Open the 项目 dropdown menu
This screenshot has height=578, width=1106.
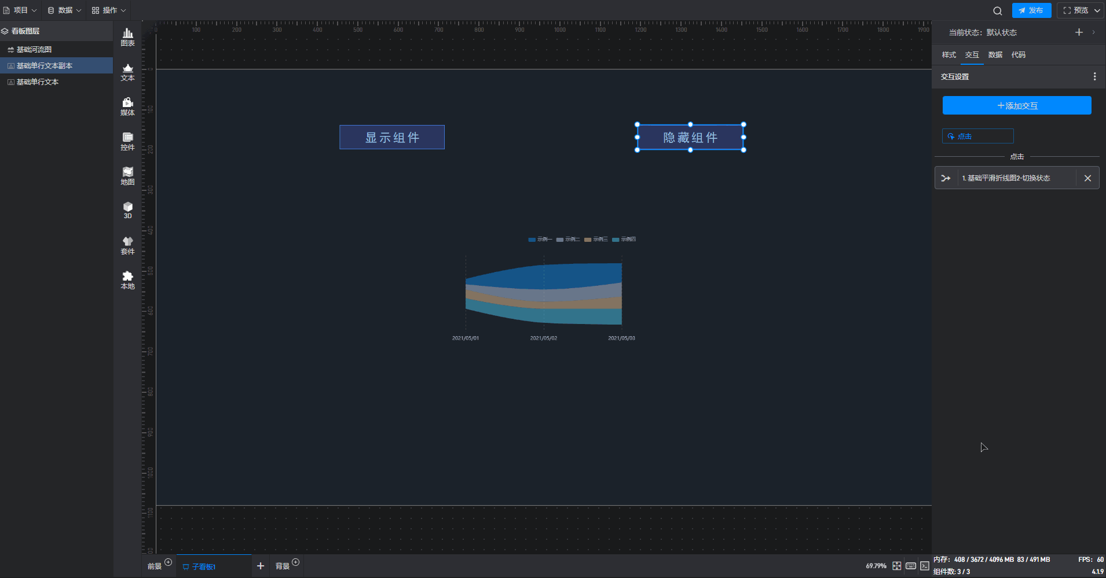tap(20, 10)
